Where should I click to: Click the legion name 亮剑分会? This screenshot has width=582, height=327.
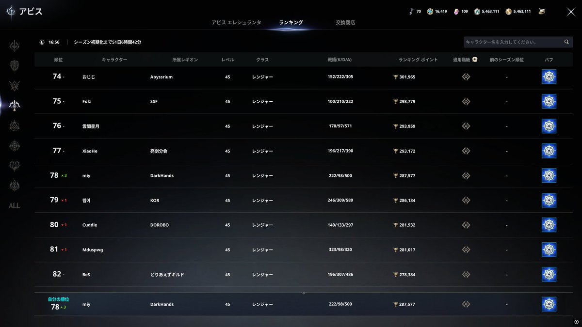(159, 151)
